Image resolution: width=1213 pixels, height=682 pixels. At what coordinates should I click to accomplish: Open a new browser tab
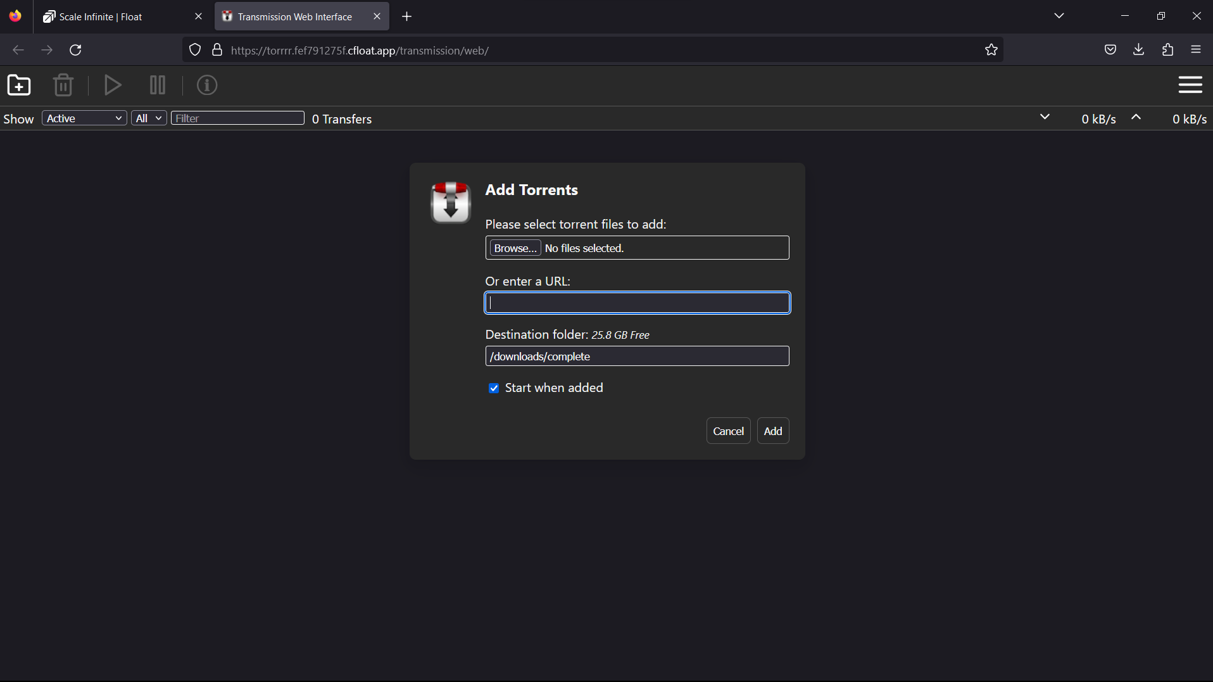pyautogui.click(x=407, y=16)
